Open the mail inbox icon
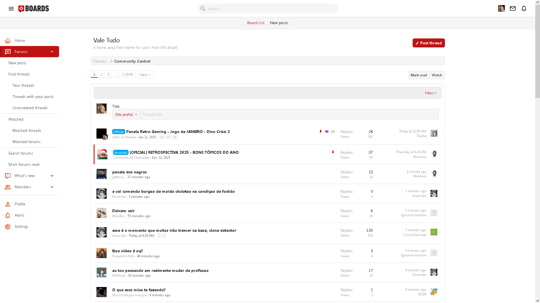 coord(513,8)
